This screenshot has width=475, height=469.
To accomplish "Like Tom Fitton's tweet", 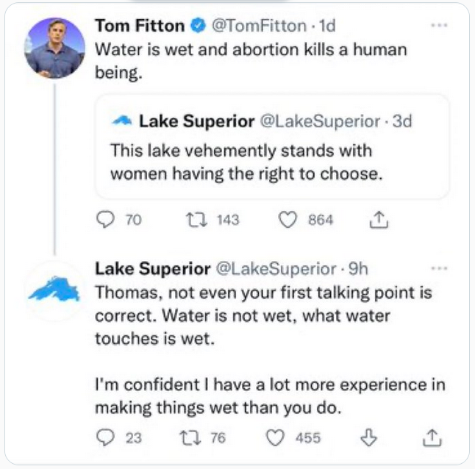I will [287, 220].
